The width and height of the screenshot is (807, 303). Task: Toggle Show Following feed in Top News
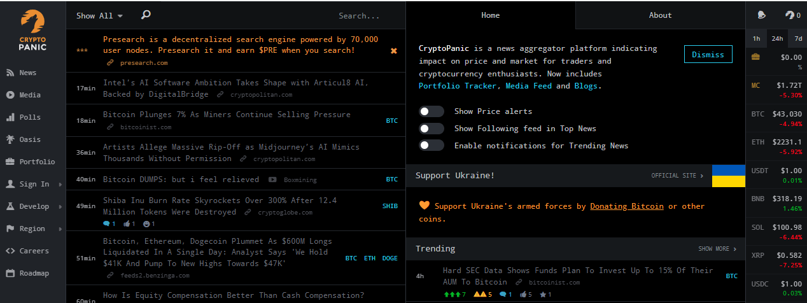(x=432, y=129)
